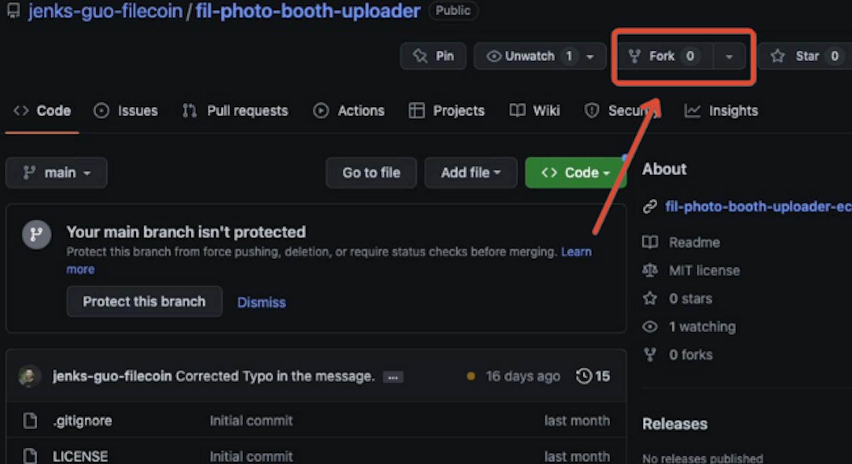Open the jenks-guo-filecoin commit author link
Screen dimensions: 852x464
point(112,376)
